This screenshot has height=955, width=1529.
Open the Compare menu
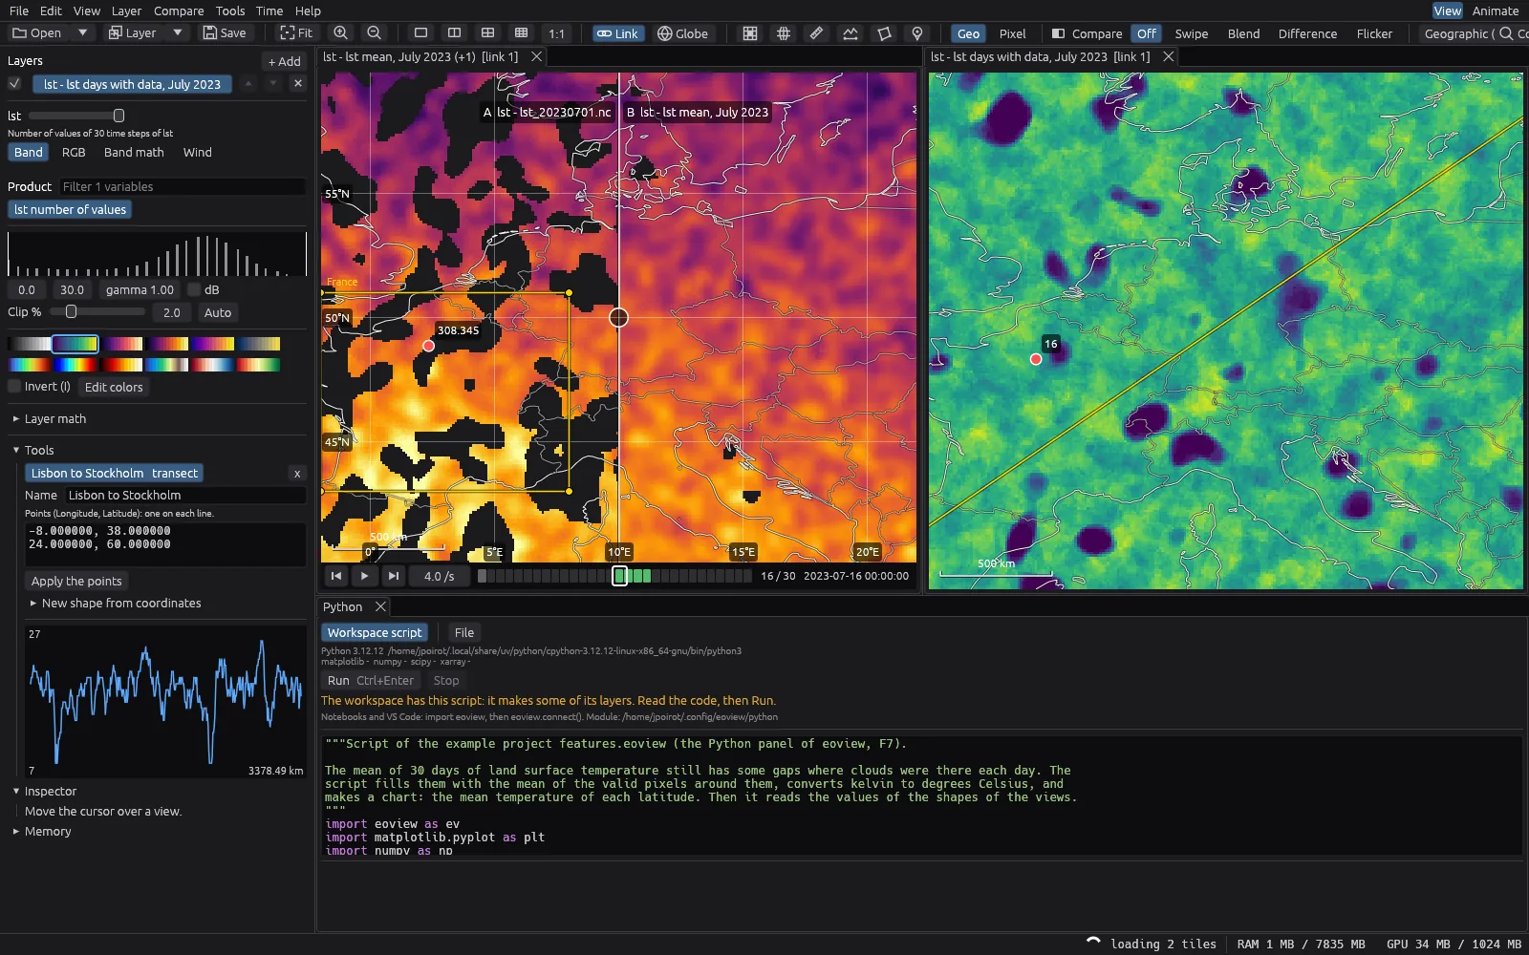pos(179,11)
